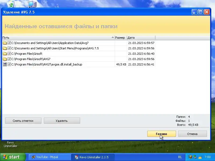Viewport: 215px width, 161px height.
Task: Uncheck the Start Menu\Programs\AVG 7.5 checkbox
Action: [9, 48]
